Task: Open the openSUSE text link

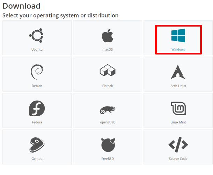Action: tap(108, 122)
